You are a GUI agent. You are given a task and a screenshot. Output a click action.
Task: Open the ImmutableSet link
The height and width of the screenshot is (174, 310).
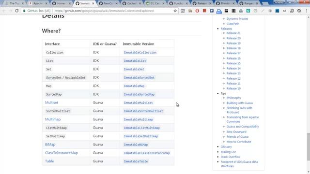(134, 69)
